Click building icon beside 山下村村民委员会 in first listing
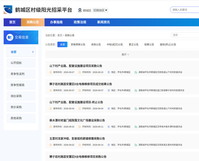 [136, 72]
